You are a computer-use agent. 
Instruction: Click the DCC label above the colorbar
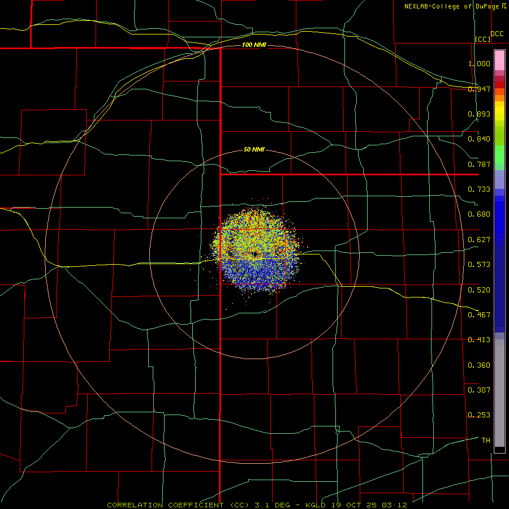pos(497,34)
